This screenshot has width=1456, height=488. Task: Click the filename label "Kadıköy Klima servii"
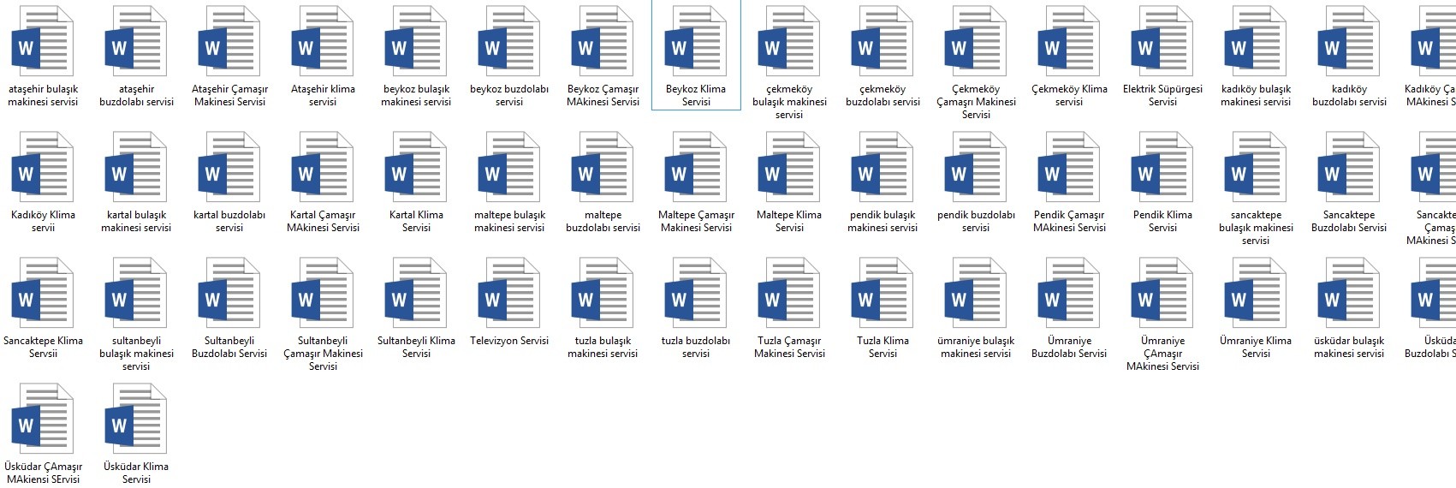tap(43, 221)
